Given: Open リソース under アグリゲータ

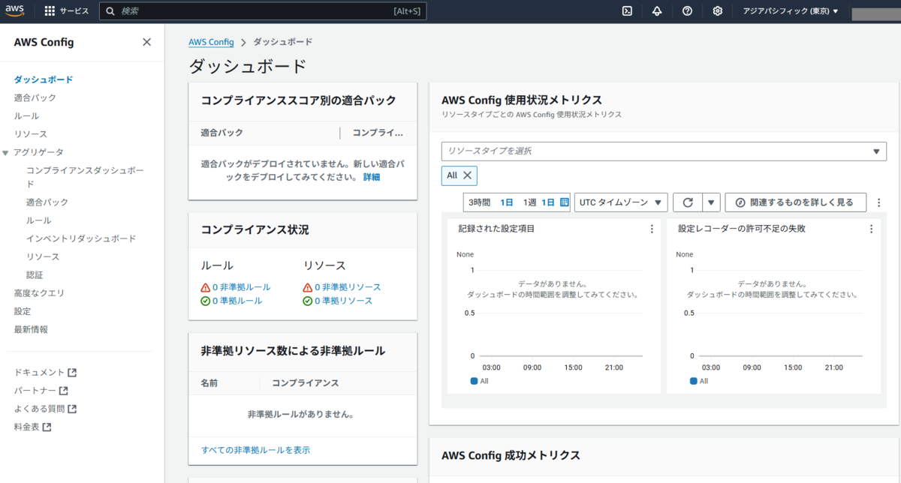Looking at the screenshot, I should [42, 256].
